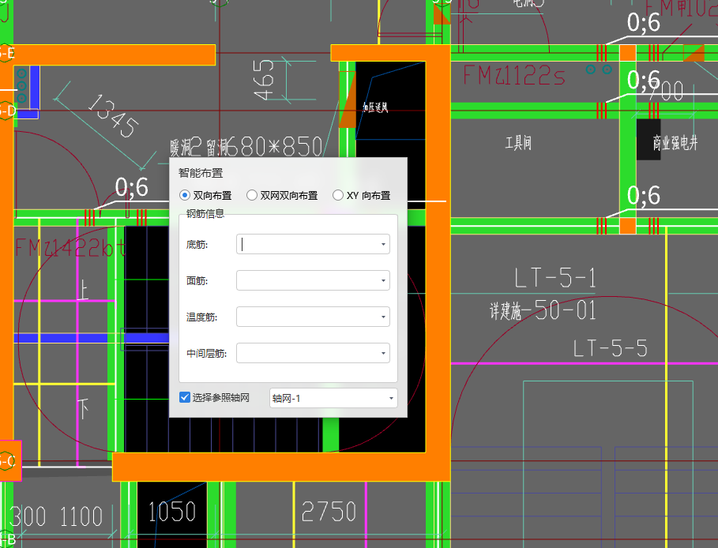The image size is (718, 548).
Task: Open the 底筋 dropdown arrow
Action: (x=383, y=245)
